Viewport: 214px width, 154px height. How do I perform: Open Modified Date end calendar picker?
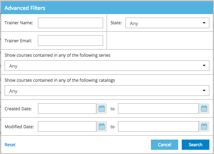[x=204, y=127]
